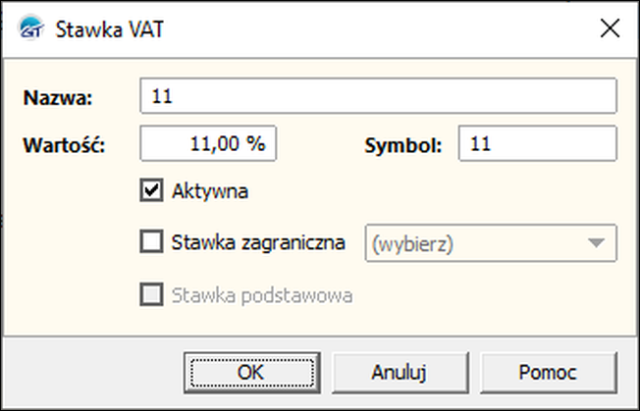The width and height of the screenshot is (640, 411).
Task: Click the bold Symbol label
Action: (403, 145)
